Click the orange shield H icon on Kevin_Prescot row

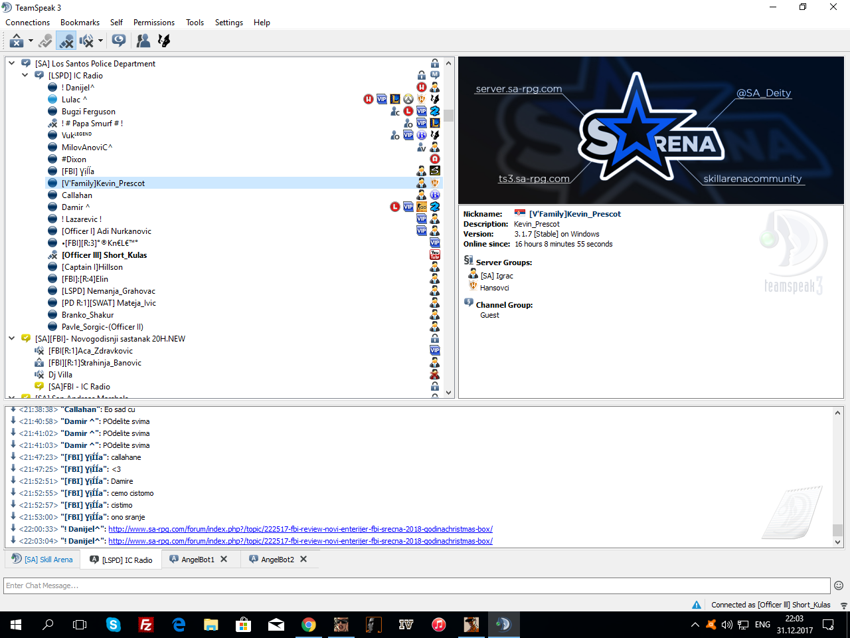[435, 183]
